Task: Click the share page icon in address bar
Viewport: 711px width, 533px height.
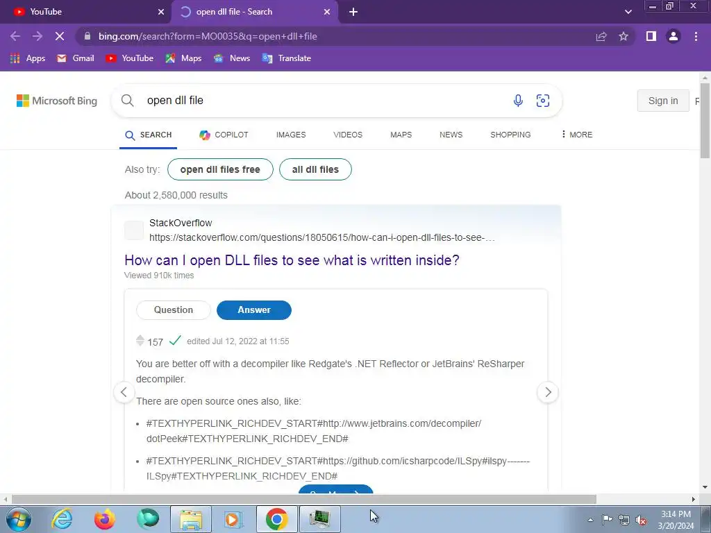Action: pyautogui.click(x=601, y=36)
